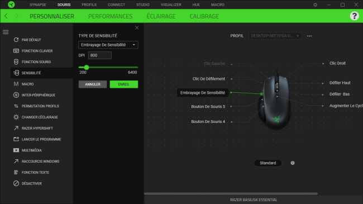This screenshot has width=363, height=204.
Task: Click the Annuler button
Action: [x=93, y=84]
